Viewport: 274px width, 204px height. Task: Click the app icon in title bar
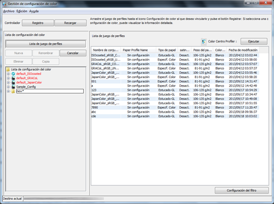(4, 4)
